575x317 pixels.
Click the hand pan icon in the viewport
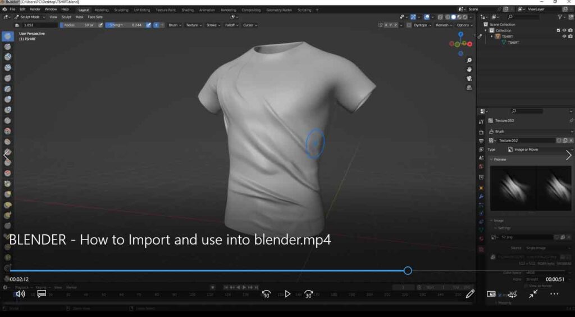pyautogui.click(x=469, y=69)
